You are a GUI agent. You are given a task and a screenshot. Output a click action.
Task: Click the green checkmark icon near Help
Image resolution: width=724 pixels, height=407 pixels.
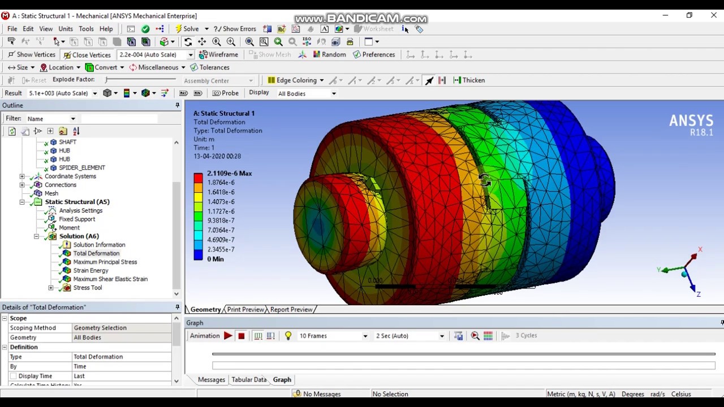[145, 29]
